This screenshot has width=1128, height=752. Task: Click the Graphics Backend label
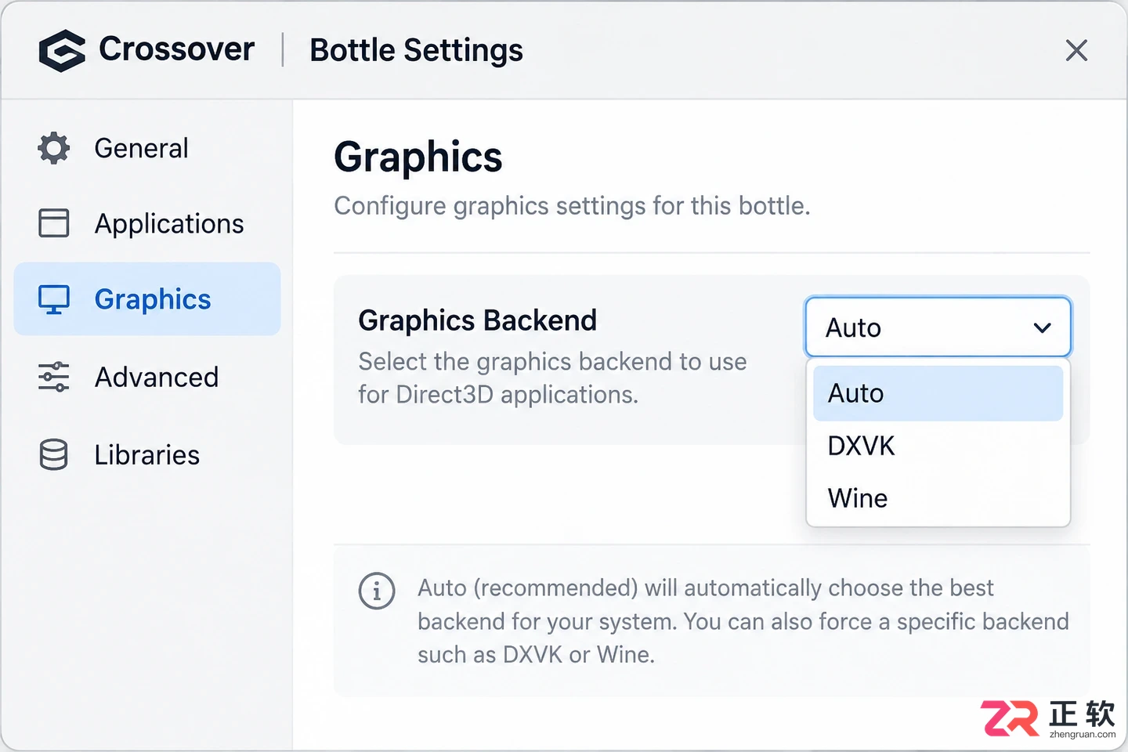click(477, 320)
